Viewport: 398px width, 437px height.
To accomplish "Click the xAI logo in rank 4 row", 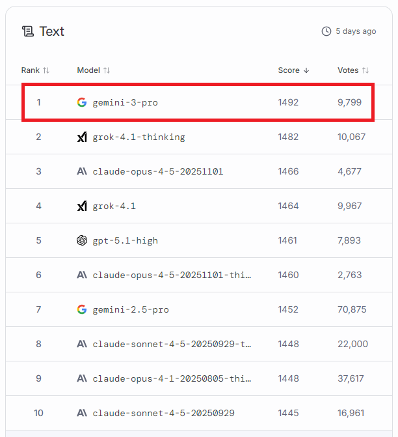I will point(82,206).
